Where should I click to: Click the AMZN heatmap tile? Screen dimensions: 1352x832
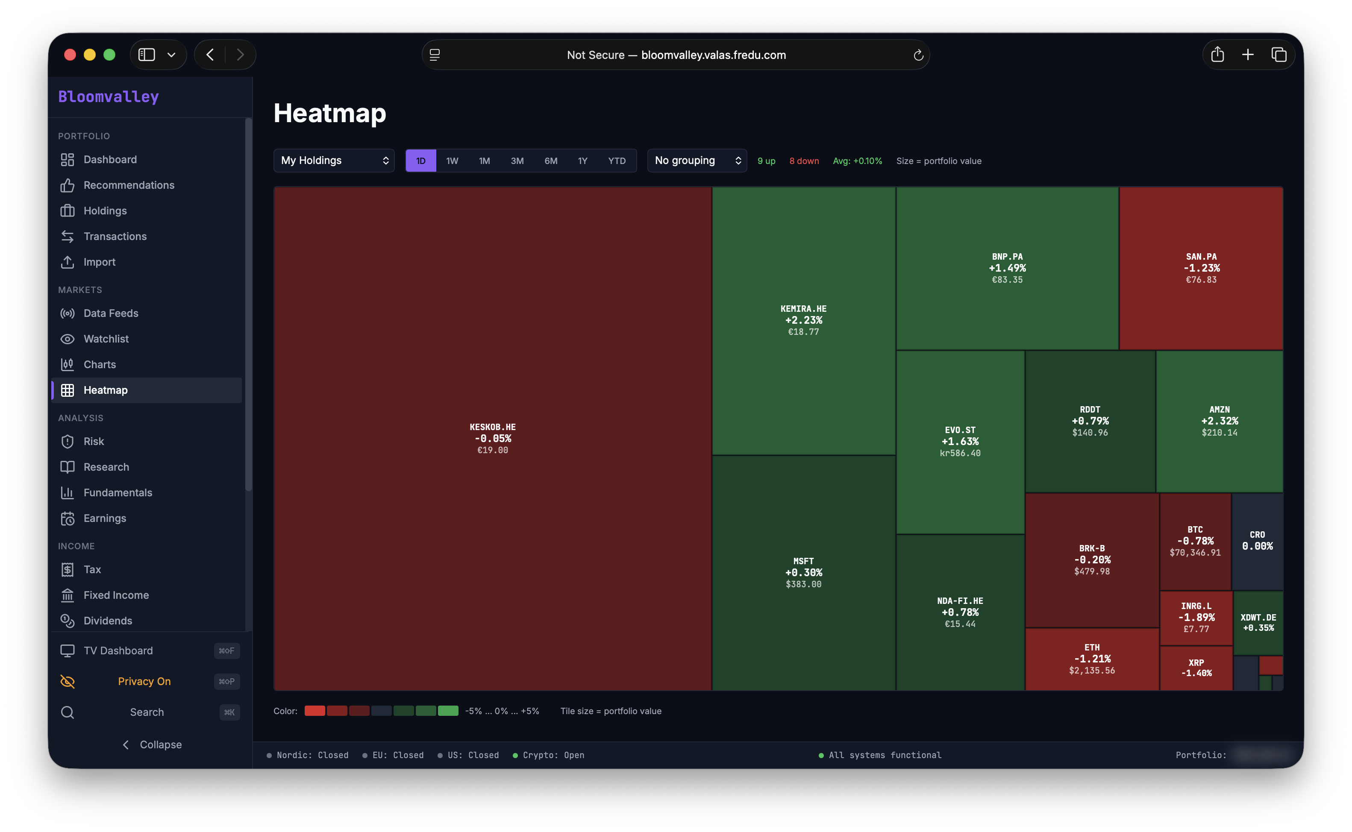point(1220,421)
